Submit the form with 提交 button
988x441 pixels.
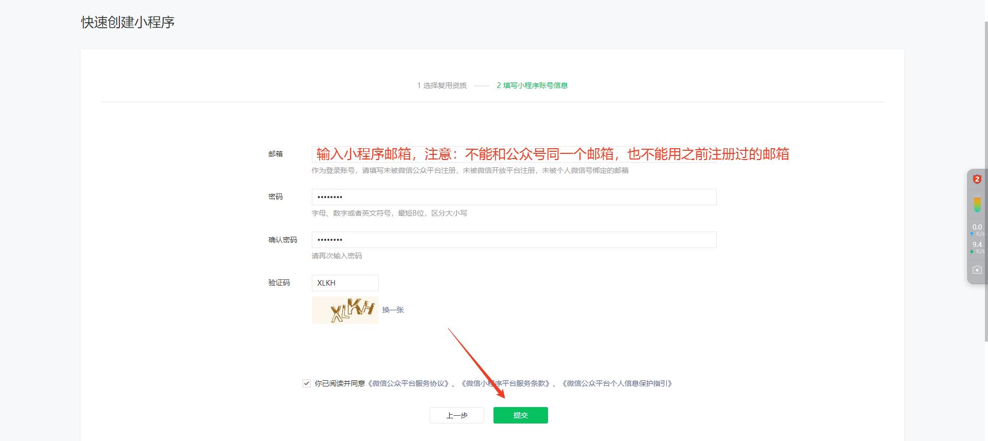(x=520, y=415)
